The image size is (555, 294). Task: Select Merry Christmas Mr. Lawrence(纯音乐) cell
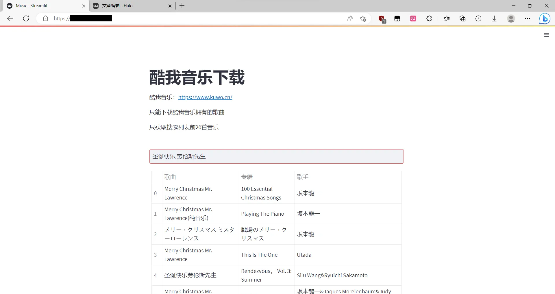(200, 214)
